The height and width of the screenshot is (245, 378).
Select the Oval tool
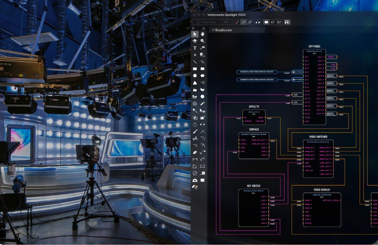(203, 76)
